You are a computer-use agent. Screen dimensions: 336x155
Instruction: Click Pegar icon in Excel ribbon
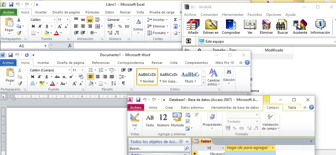click(x=9, y=22)
